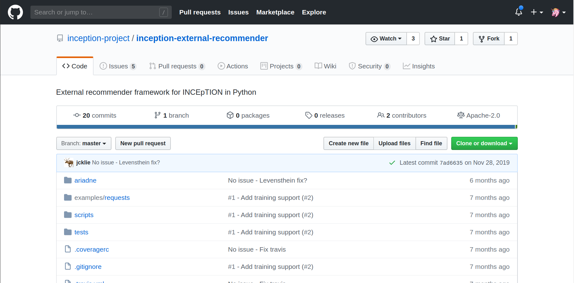Switch to the Issues tab
This screenshot has height=283, width=574.
118,66
